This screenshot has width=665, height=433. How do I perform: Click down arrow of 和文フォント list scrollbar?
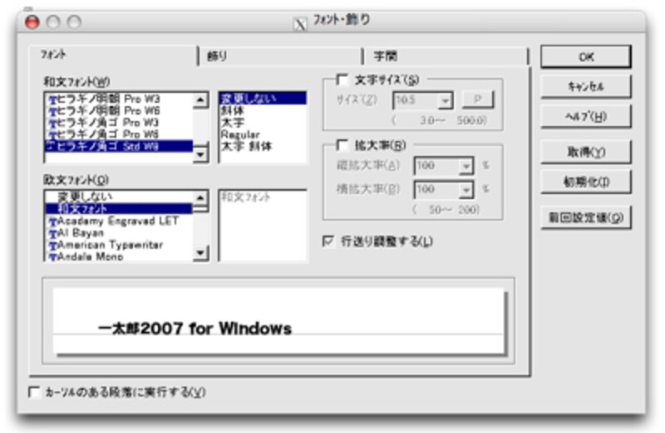199,154
